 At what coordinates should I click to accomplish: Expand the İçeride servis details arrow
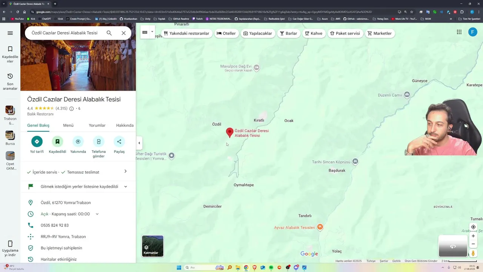tap(126, 172)
